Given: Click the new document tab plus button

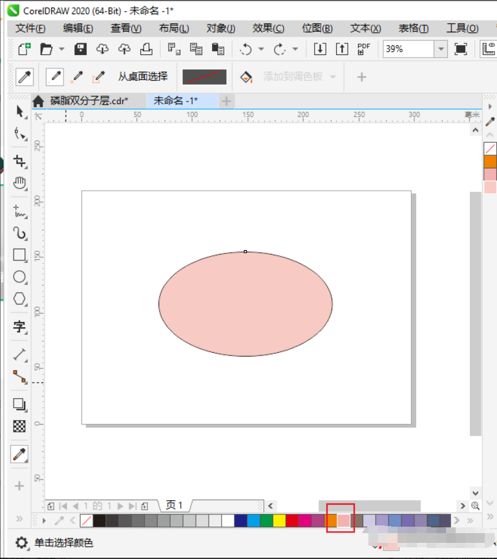Looking at the screenshot, I should pos(226,101).
